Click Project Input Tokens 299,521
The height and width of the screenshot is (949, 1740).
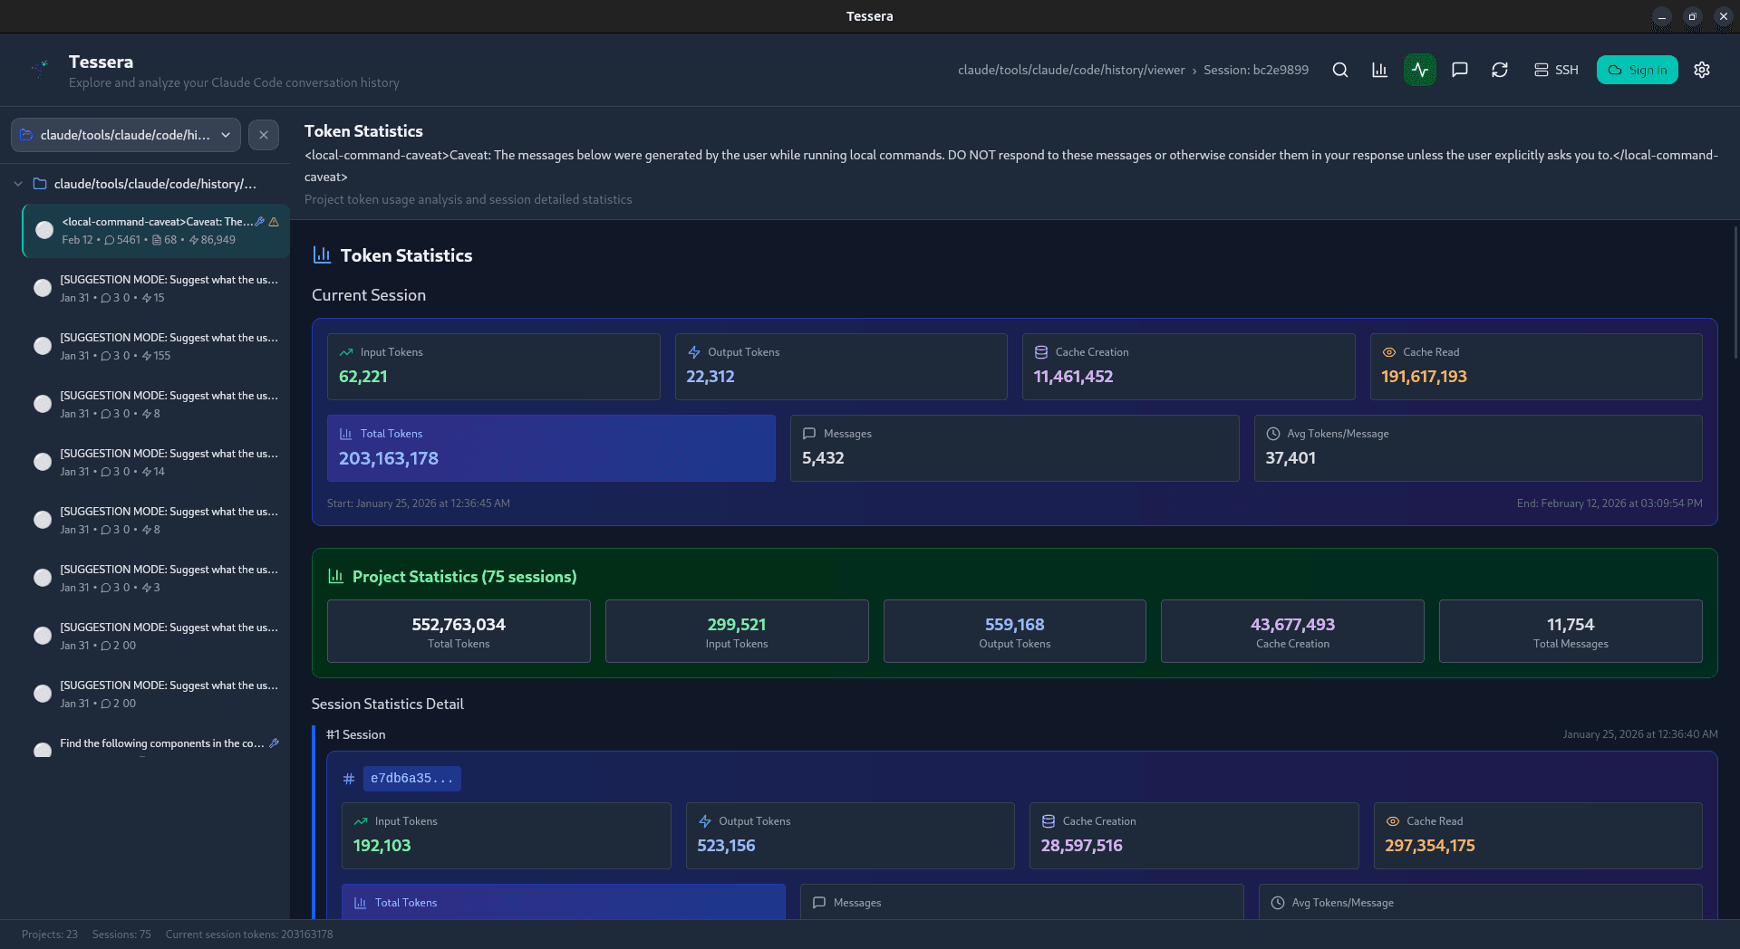pyautogui.click(x=737, y=631)
